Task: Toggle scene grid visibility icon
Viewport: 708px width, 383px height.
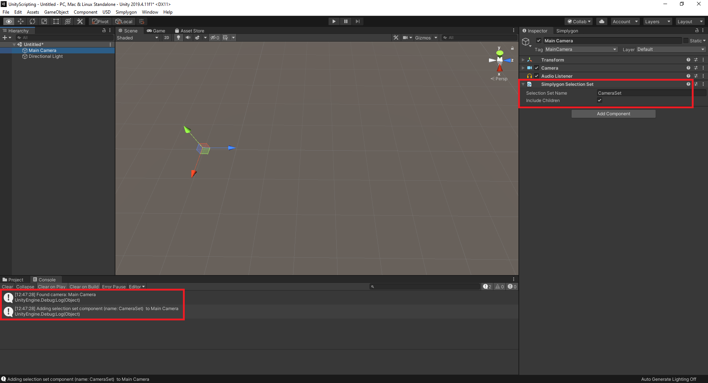Action: pos(225,38)
